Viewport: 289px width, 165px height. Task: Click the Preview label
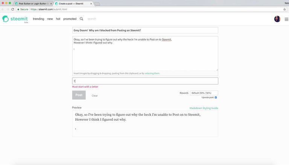(x=77, y=107)
